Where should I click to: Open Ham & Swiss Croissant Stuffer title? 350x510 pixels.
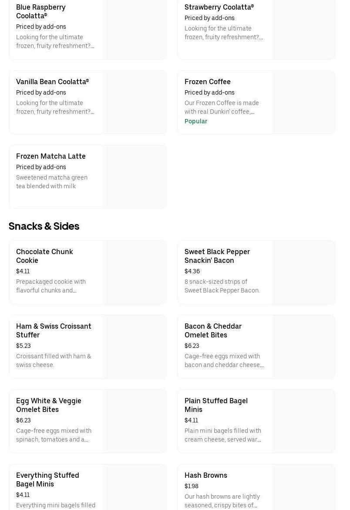click(54, 330)
